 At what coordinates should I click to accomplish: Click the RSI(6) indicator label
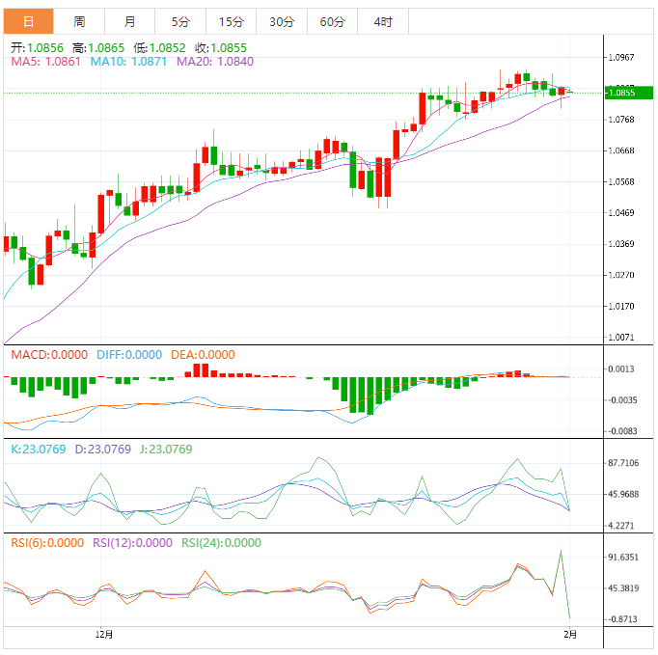click(x=47, y=542)
